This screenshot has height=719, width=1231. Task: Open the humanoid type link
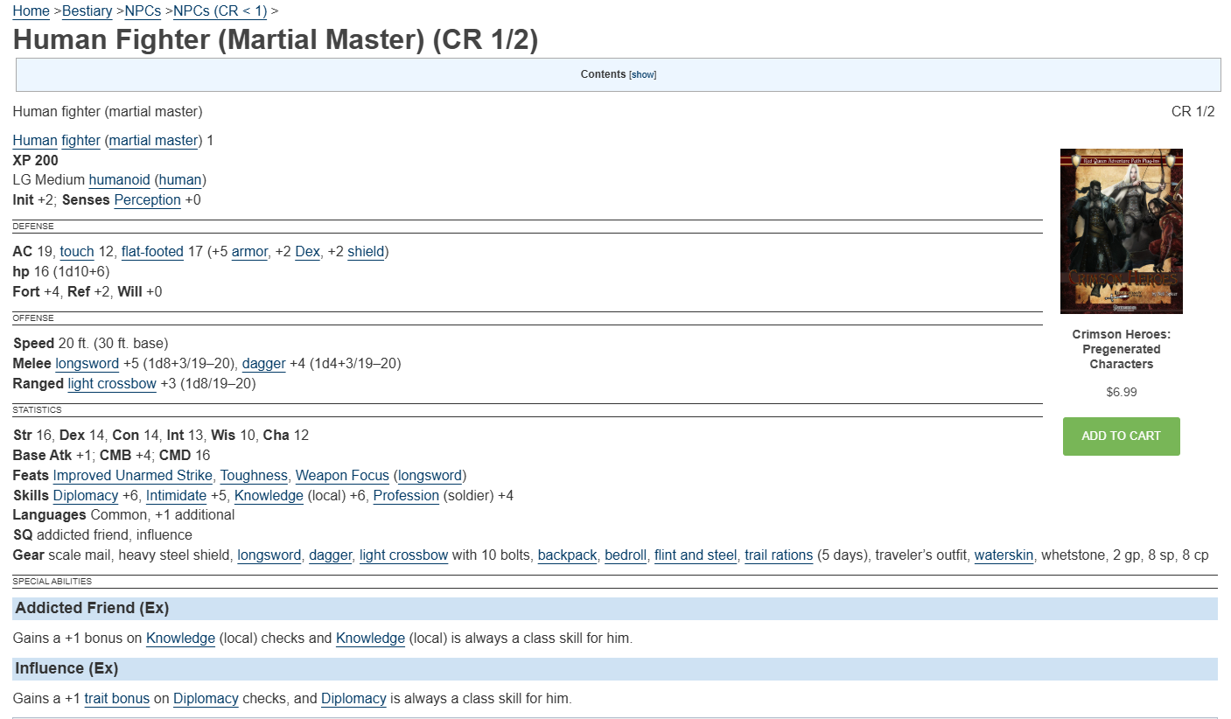point(118,179)
